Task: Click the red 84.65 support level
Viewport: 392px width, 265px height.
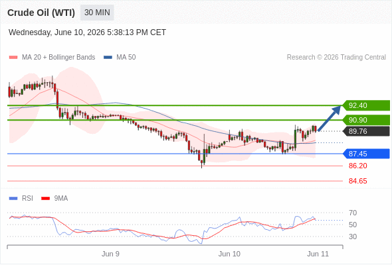Action: pyautogui.click(x=358, y=181)
